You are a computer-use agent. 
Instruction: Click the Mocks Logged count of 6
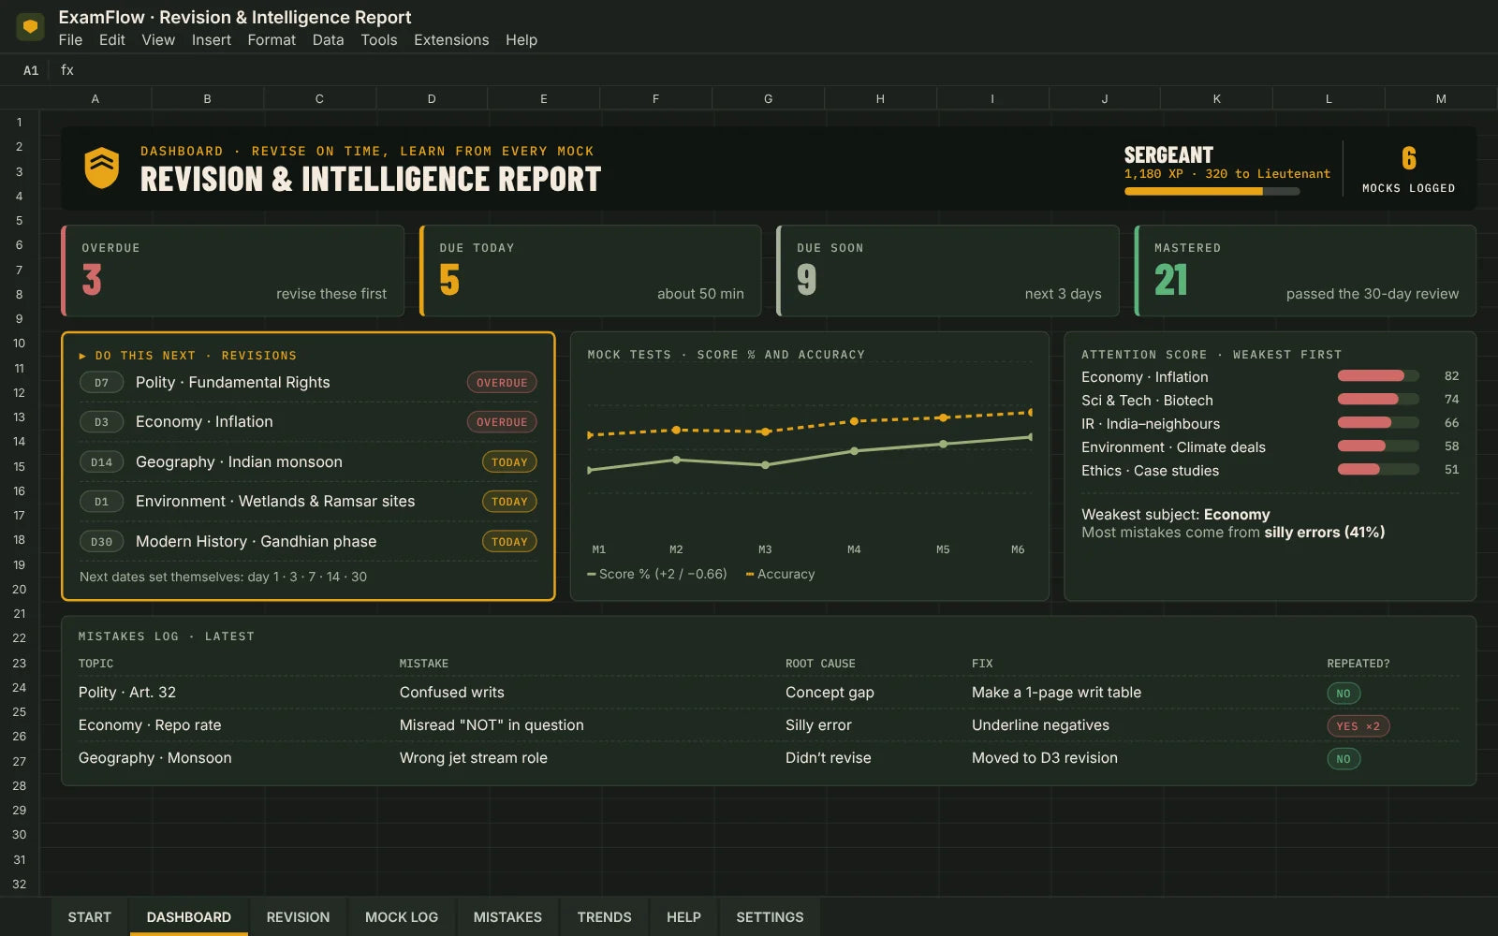1409,158
